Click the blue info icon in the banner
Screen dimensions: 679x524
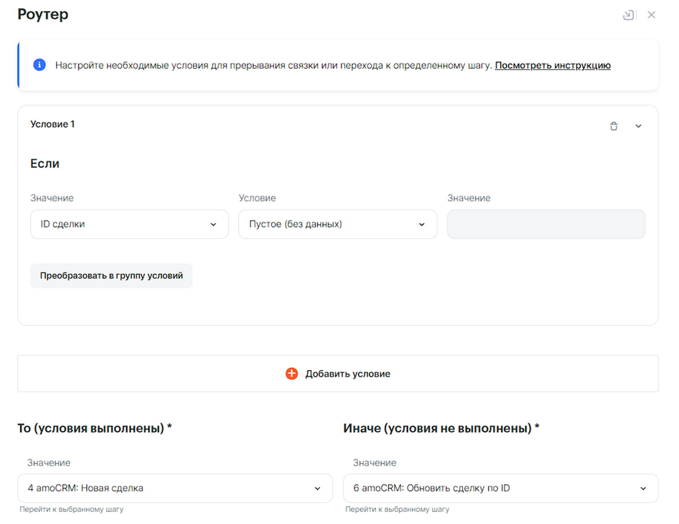coord(39,65)
